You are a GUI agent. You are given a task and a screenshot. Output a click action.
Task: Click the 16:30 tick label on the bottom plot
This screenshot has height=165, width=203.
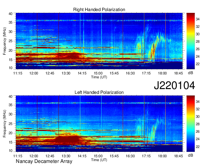[x=130, y=156]
